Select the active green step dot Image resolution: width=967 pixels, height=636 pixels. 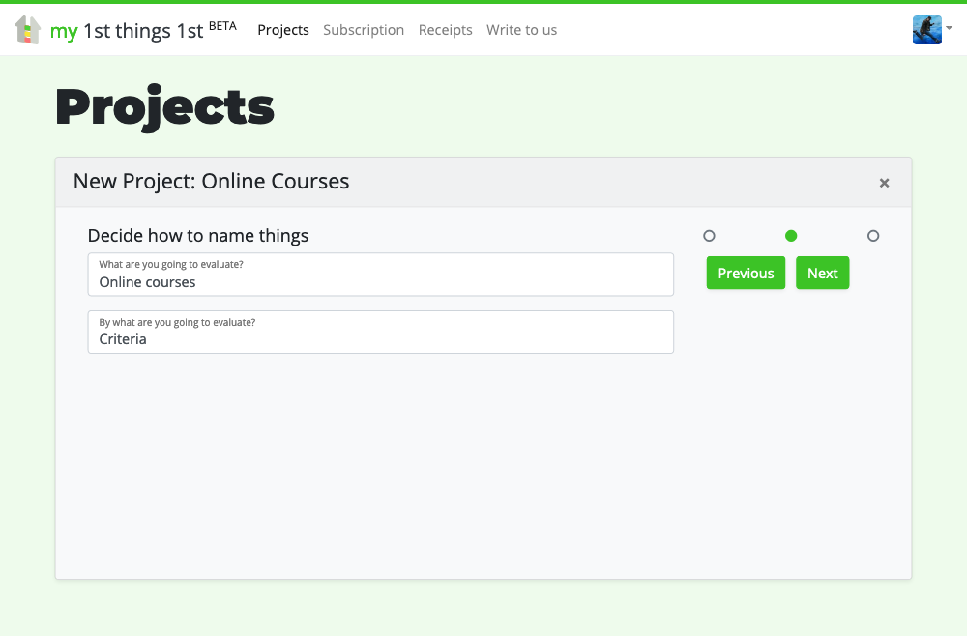click(791, 236)
